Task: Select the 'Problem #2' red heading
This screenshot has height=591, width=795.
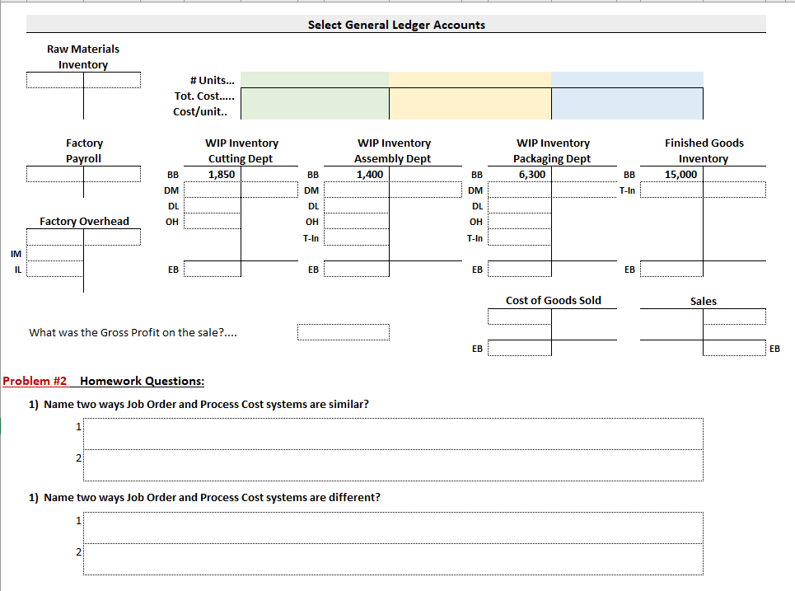Action: click(35, 381)
